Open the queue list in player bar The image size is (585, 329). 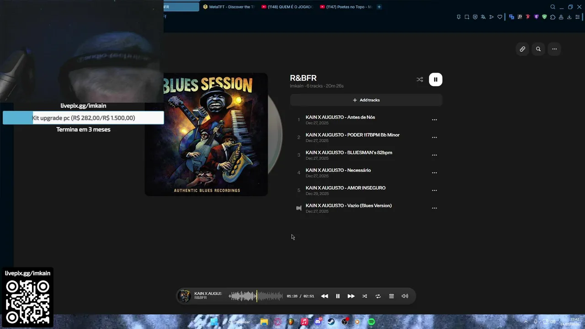click(391, 296)
